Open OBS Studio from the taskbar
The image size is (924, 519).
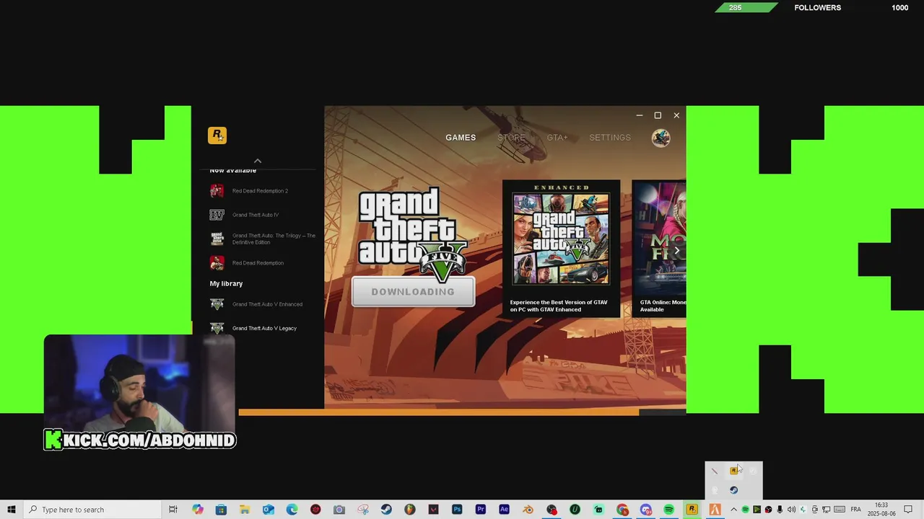click(552, 510)
